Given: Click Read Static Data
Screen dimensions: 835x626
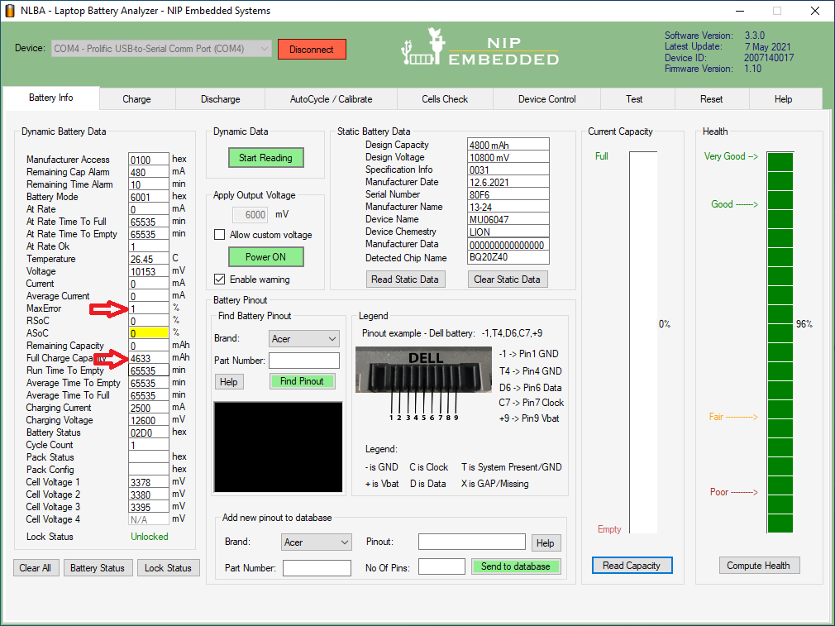Looking at the screenshot, I should pos(405,280).
